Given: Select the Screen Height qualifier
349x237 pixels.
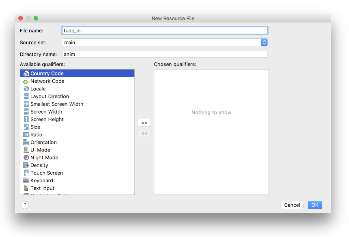Looking at the screenshot, I should pyautogui.click(x=47, y=120).
